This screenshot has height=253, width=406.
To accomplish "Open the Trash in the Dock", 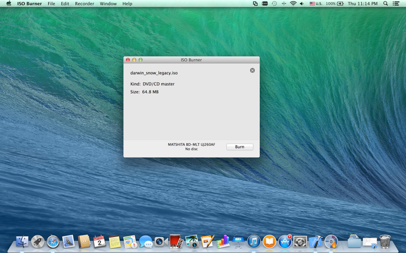I will [x=385, y=241].
